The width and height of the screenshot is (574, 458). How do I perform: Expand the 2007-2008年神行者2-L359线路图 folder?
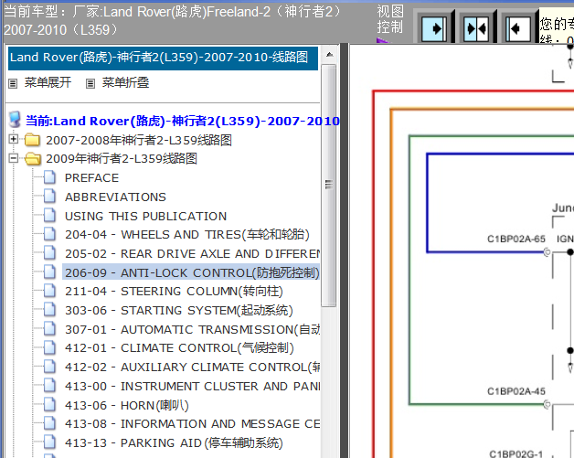[x=14, y=139]
